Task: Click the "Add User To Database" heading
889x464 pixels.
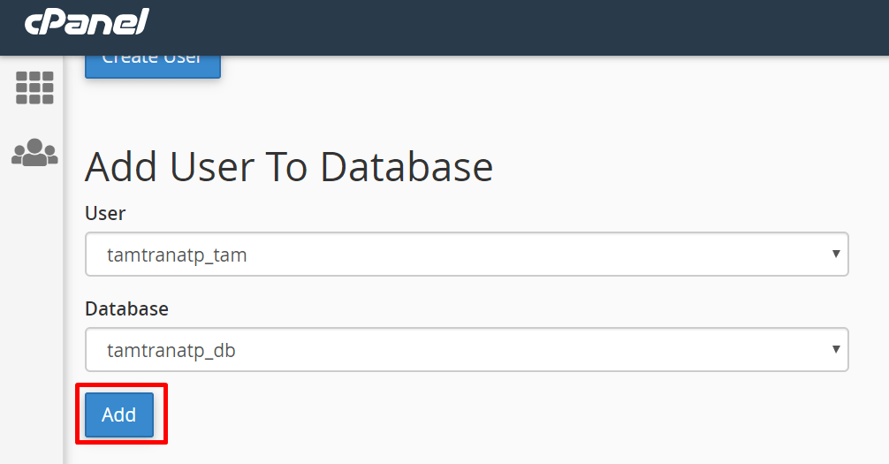Action: [289, 167]
